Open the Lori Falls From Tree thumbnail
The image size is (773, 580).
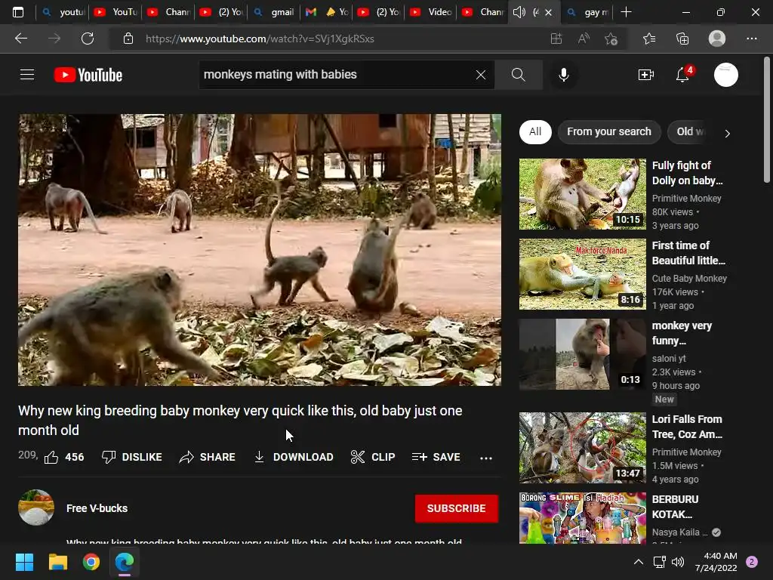582,448
